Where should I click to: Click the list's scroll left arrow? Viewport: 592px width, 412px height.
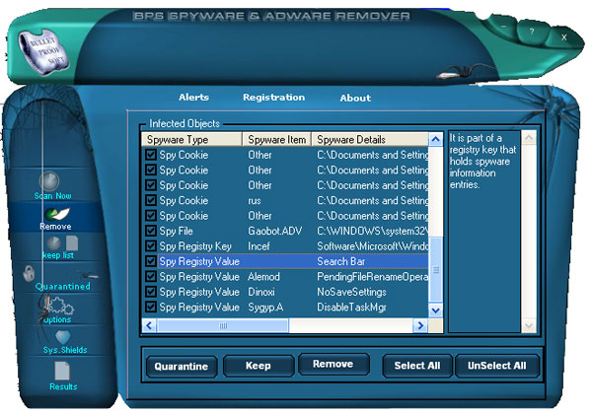(149, 325)
